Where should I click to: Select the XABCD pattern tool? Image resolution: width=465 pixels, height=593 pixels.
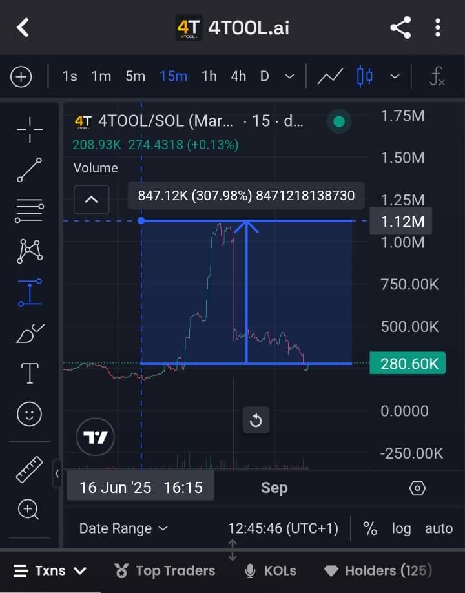30,251
